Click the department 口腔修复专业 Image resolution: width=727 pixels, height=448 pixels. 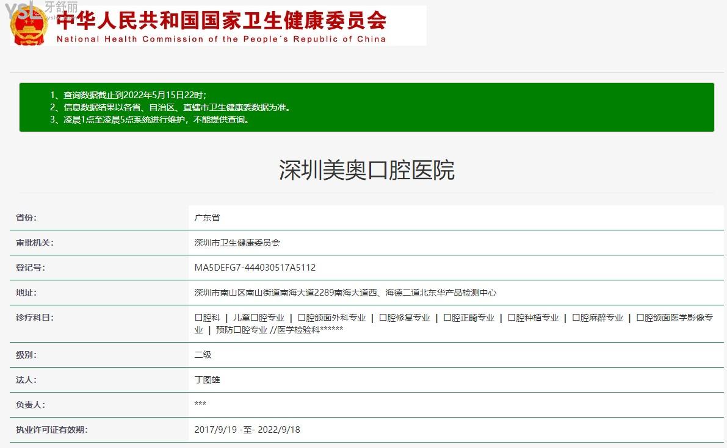pos(404,318)
